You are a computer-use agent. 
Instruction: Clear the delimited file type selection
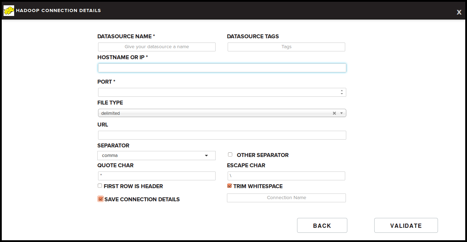(x=334, y=113)
